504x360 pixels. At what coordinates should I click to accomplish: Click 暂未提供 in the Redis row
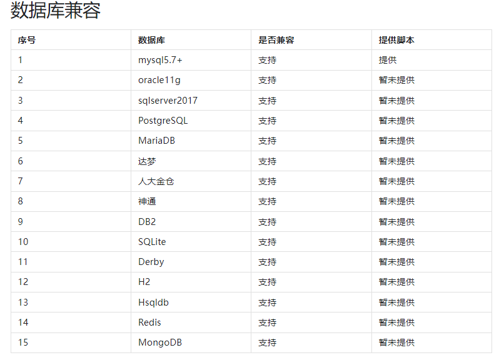(396, 322)
